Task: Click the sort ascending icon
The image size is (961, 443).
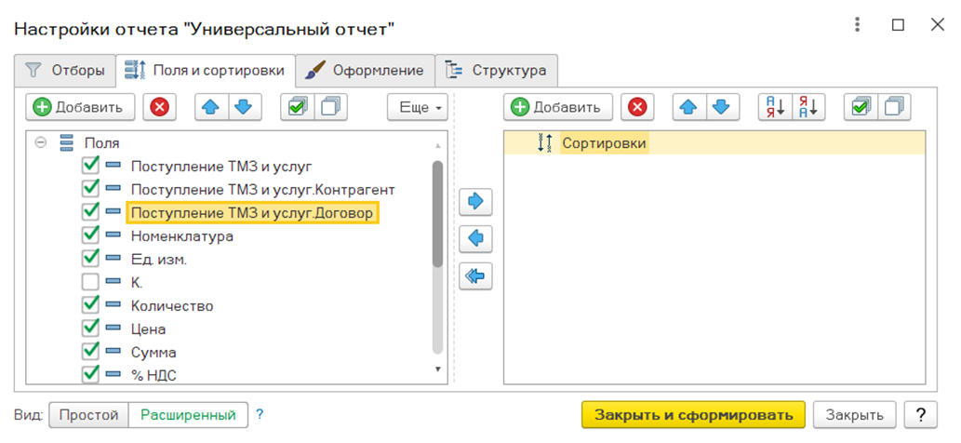Action: coord(775,107)
